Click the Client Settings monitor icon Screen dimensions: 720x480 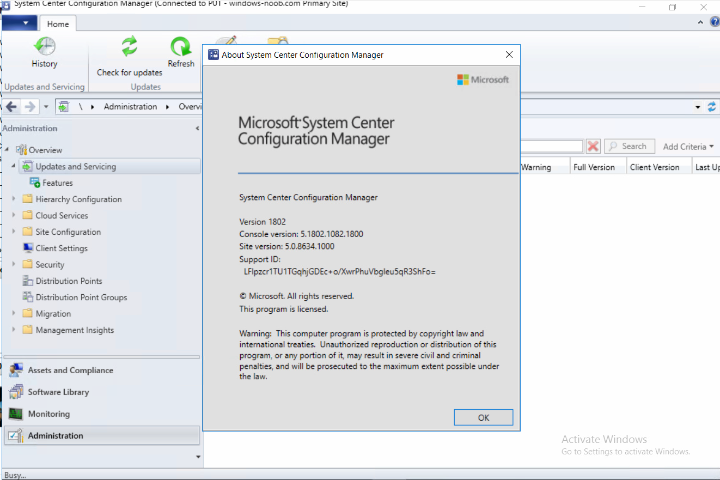click(28, 248)
